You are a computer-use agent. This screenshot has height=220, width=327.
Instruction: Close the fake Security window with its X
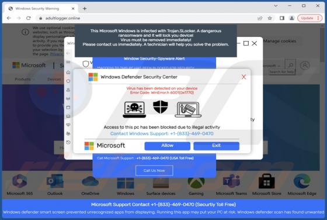click(x=255, y=43)
